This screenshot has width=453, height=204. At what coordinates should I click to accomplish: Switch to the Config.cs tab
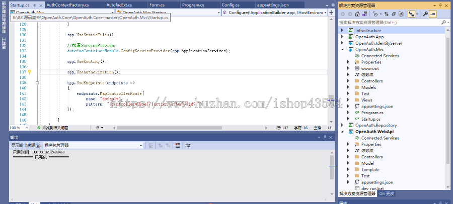coord(230,5)
